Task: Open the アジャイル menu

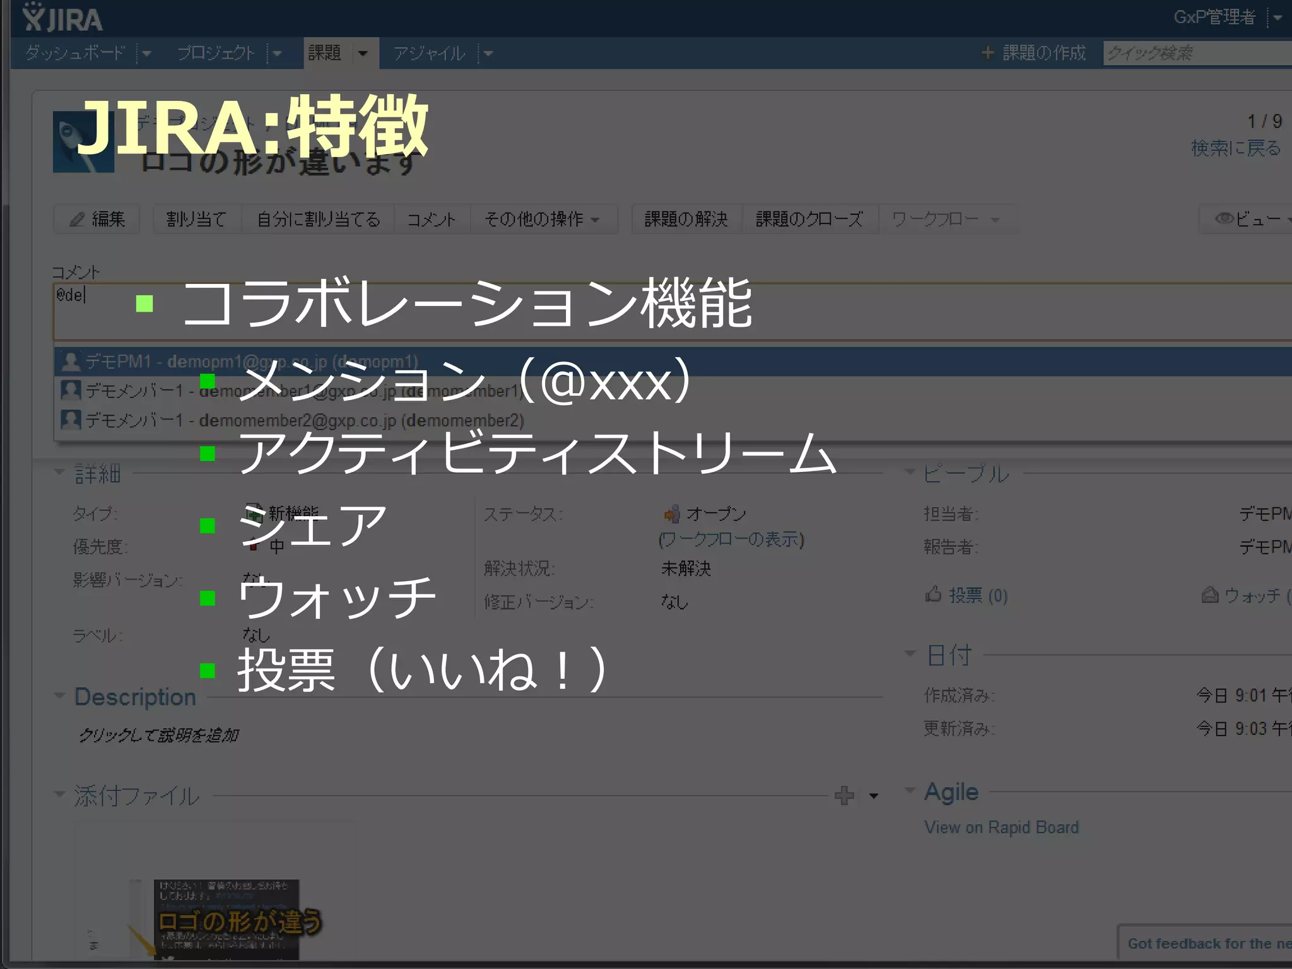Action: (x=430, y=53)
